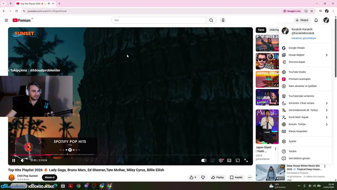Start voice search with microphone

coord(223,20)
